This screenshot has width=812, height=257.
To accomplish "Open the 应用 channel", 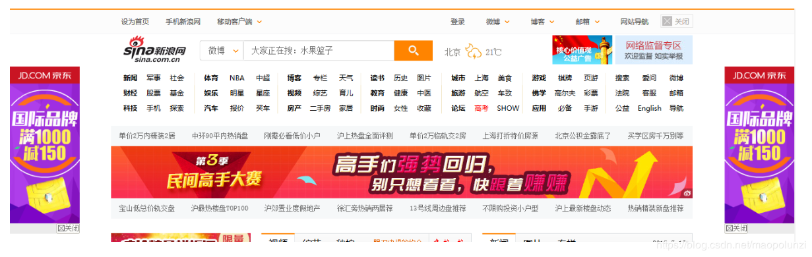I will (540, 108).
